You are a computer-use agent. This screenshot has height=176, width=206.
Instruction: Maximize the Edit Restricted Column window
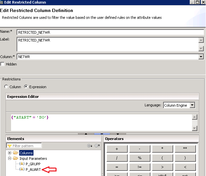197,2
